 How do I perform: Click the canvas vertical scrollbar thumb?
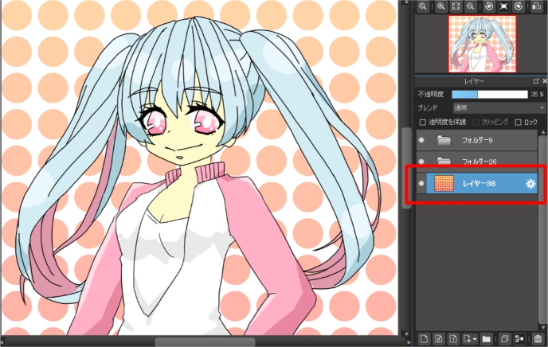pos(406,168)
